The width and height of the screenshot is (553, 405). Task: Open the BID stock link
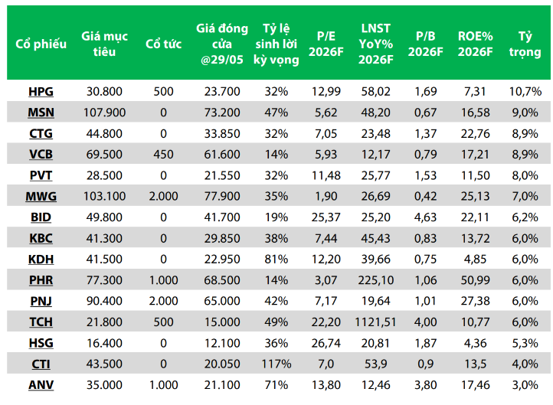(41, 217)
